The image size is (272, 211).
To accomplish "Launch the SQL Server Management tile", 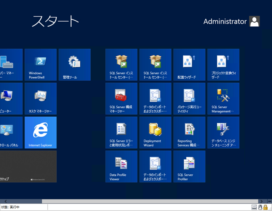I will 223,99.
